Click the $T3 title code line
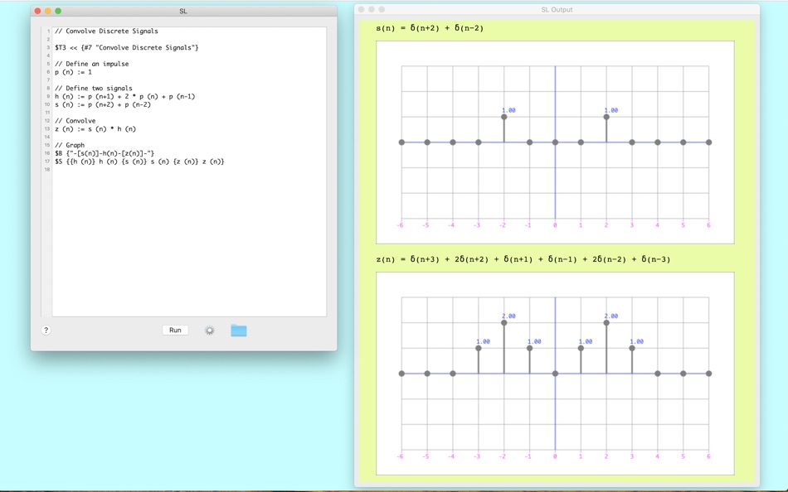This screenshot has height=492, width=788. (x=127, y=47)
